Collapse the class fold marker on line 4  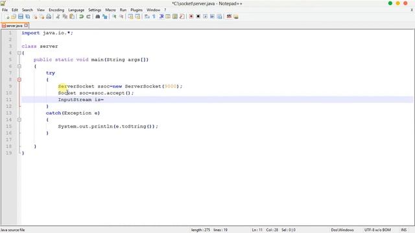click(19, 53)
